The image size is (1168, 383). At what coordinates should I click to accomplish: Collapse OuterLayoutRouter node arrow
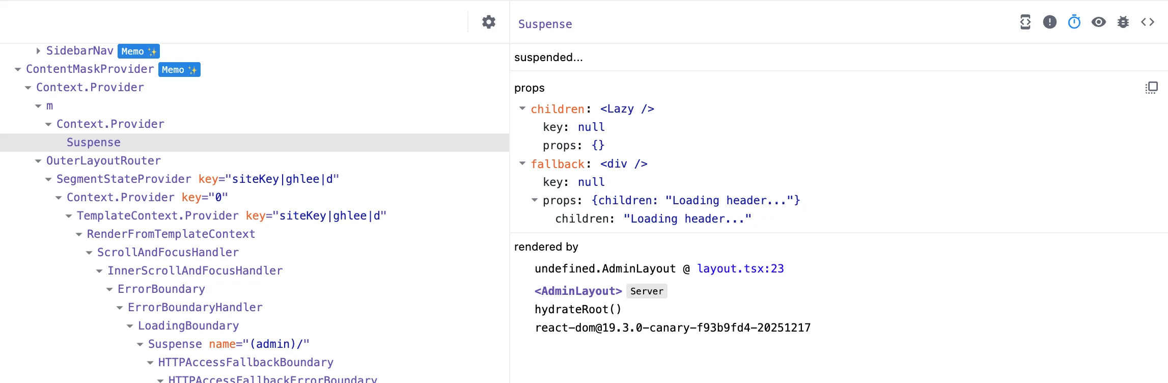coord(38,161)
